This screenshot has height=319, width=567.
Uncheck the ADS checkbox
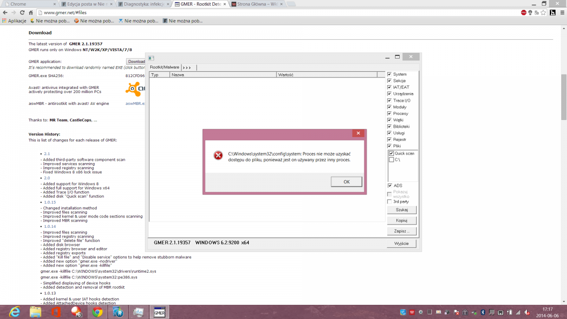389,186
